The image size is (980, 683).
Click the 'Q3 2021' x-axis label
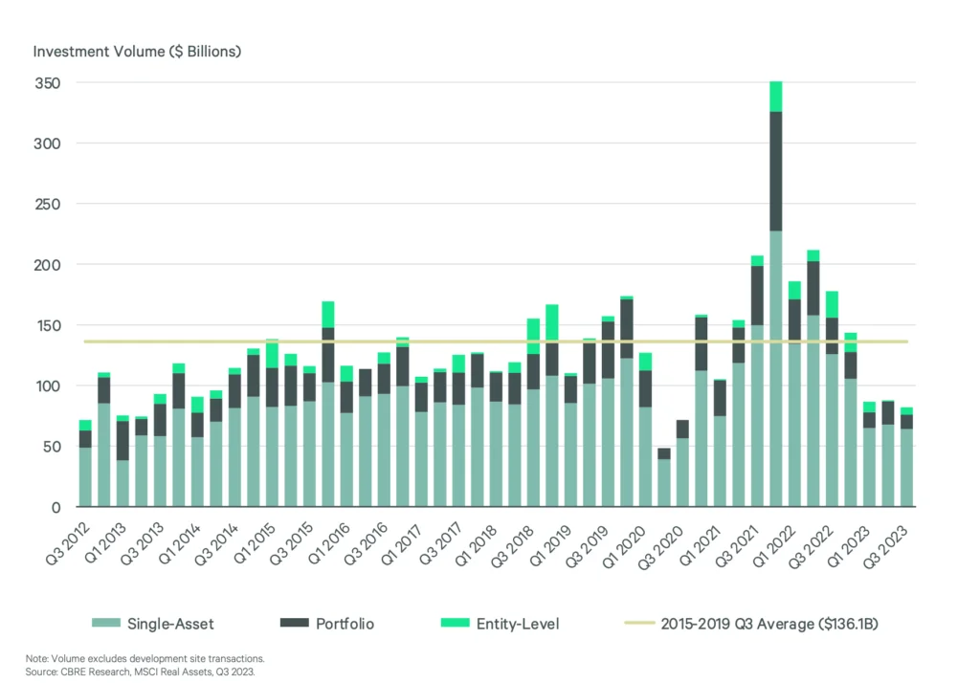tap(737, 546)
